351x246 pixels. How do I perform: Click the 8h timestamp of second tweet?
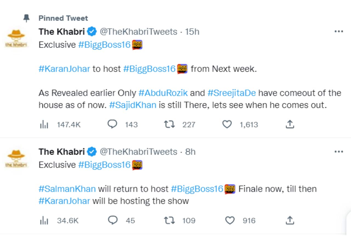point(190,152)
